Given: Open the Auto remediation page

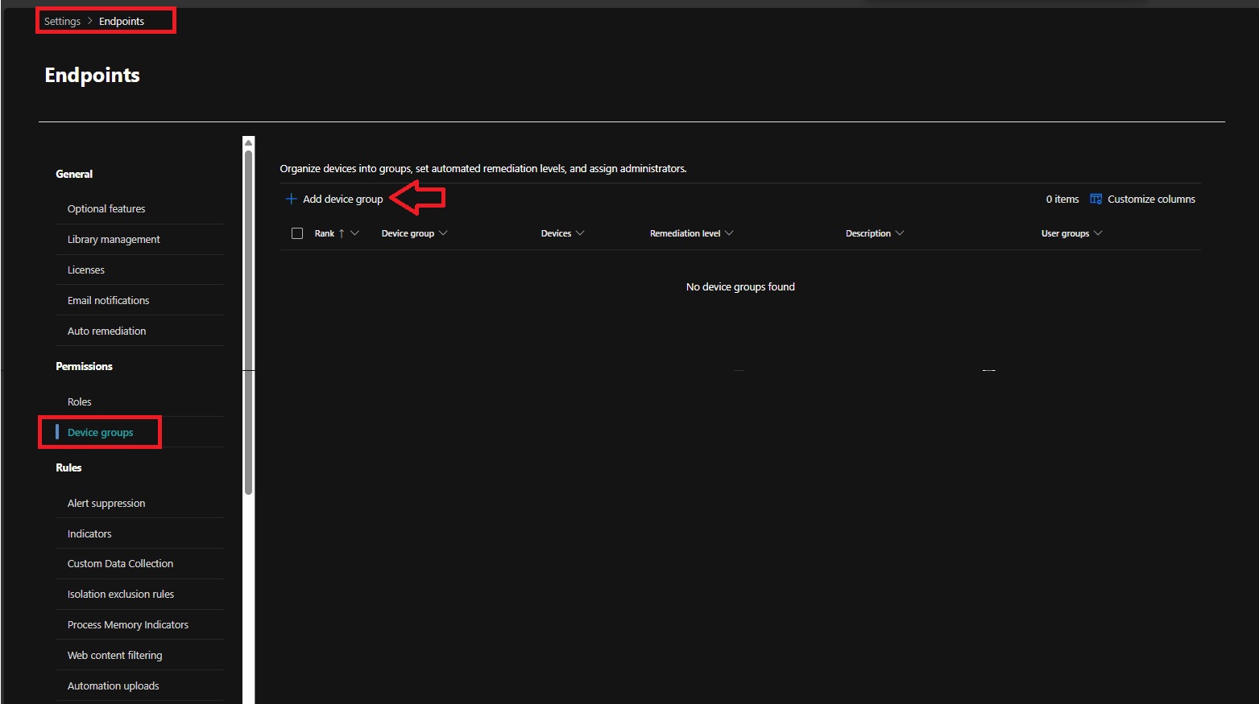Looking at the screenshot, I should tap(107, 331).
